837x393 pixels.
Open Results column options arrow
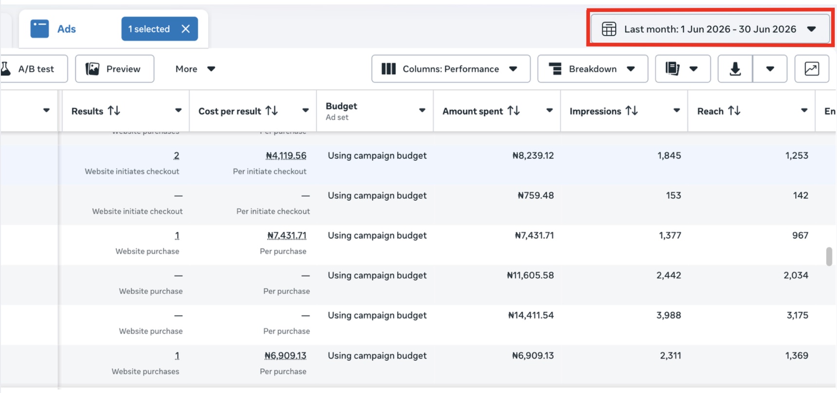(178, 111)
